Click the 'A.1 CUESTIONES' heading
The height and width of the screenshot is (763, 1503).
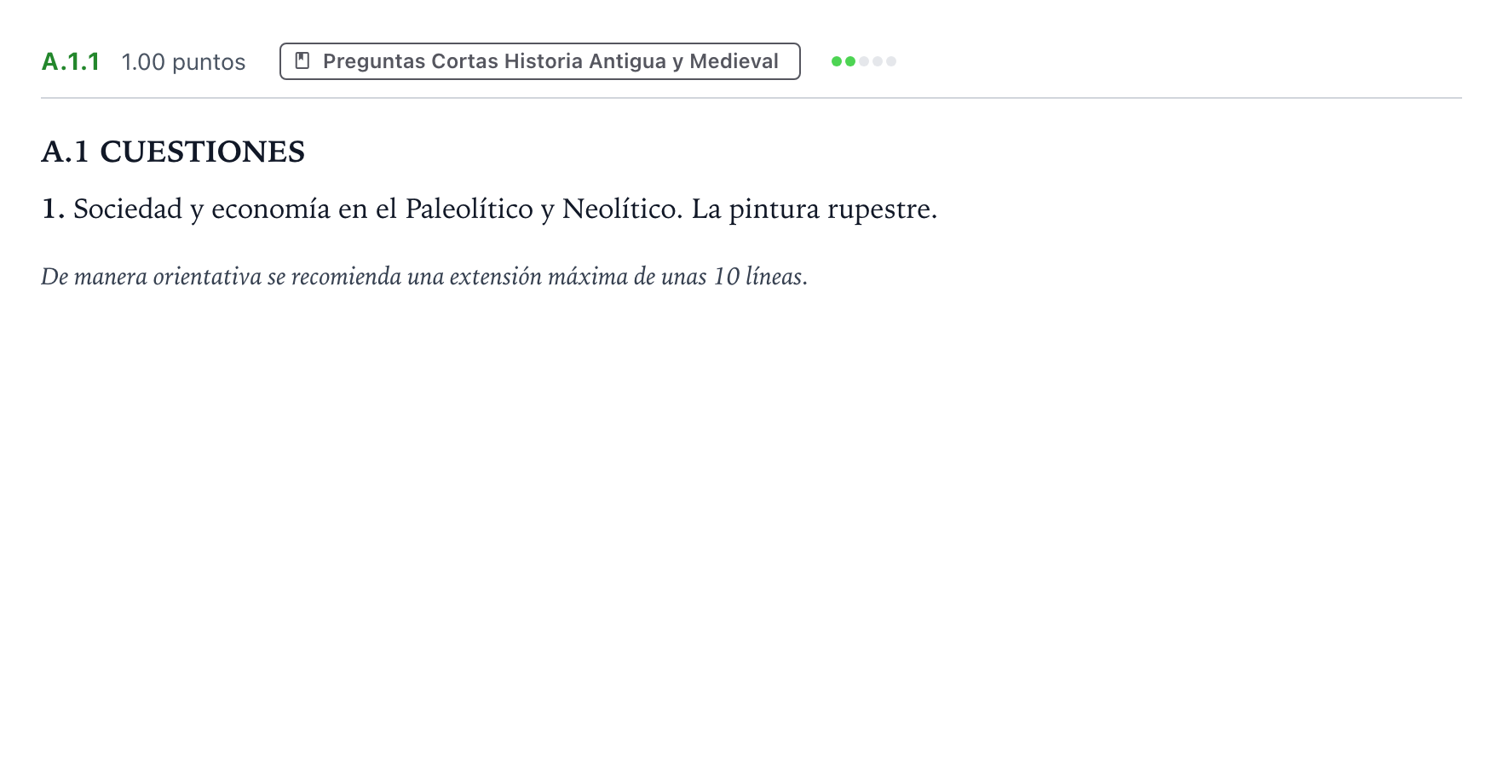pos(173,152)
